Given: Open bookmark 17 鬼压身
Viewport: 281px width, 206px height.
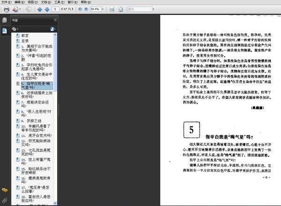Looking at the screenshot, I should (x=35, y=189).
